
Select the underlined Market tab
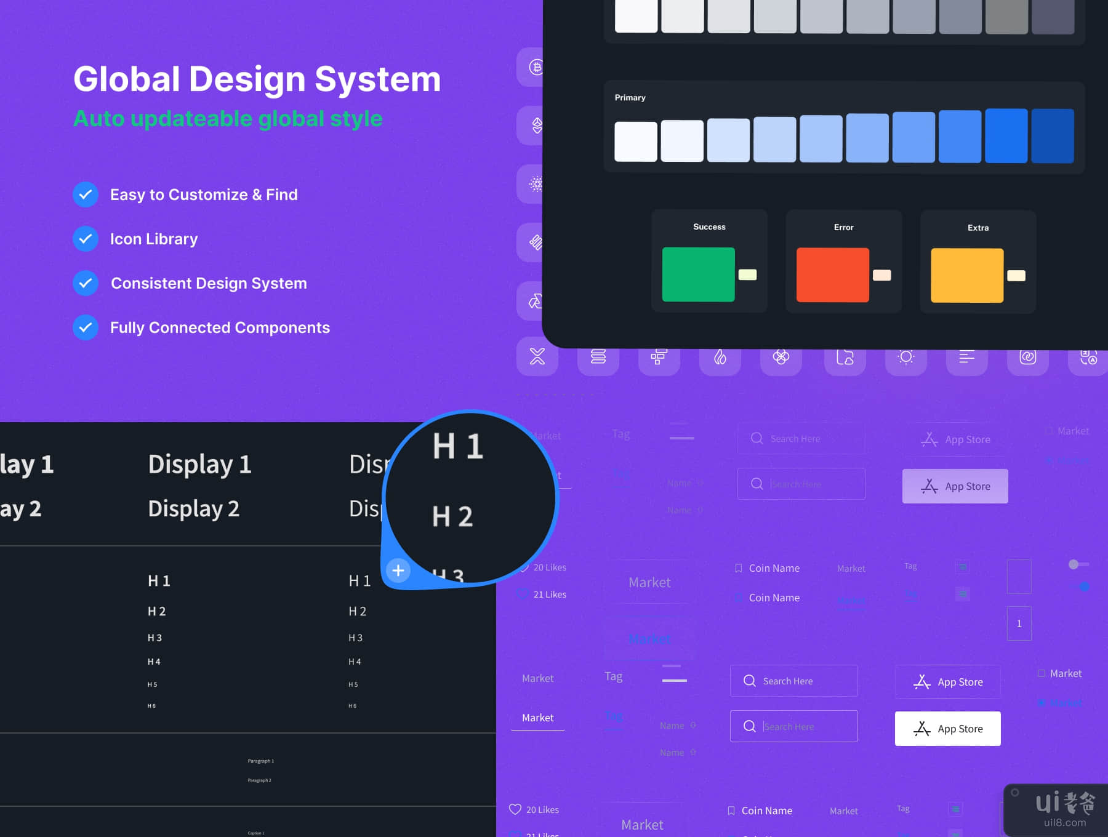click(537, 718)
